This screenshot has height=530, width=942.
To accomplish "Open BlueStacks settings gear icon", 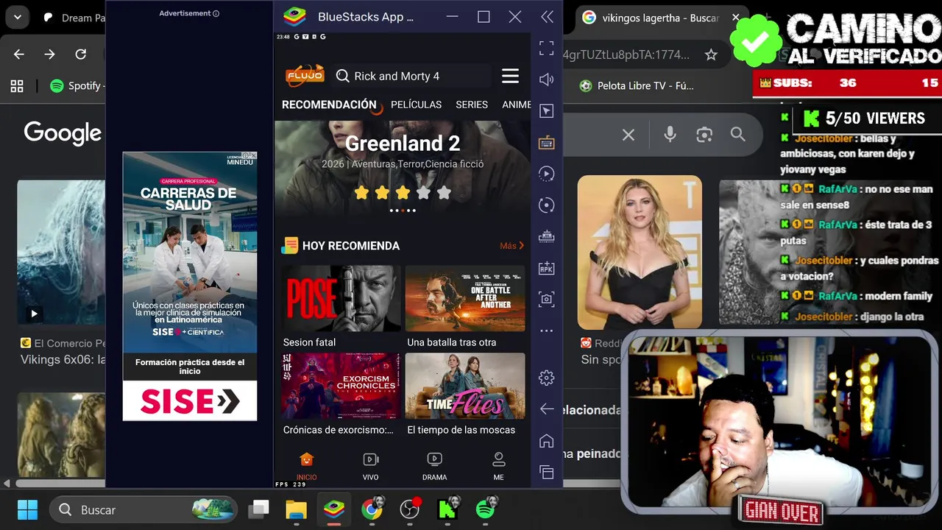I will point(546,378).
